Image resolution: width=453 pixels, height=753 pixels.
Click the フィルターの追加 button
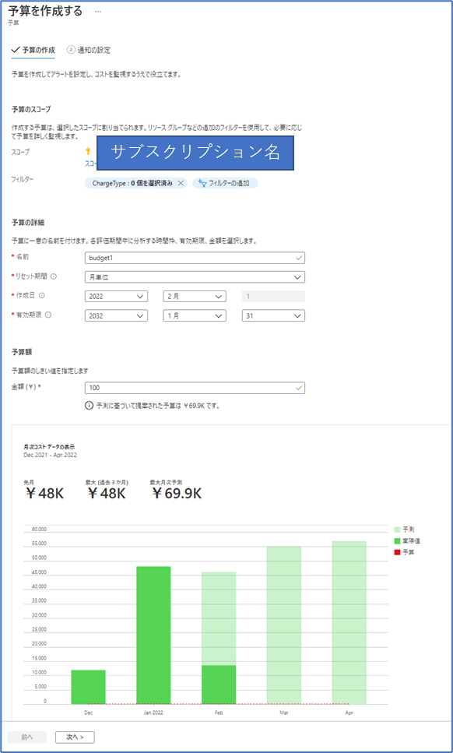(x=226, y=183)
